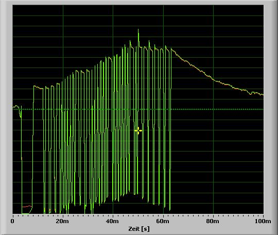Click the initial signal bump at time zero
The width and height of the screenshot is (278, 235).
point(16,107)
